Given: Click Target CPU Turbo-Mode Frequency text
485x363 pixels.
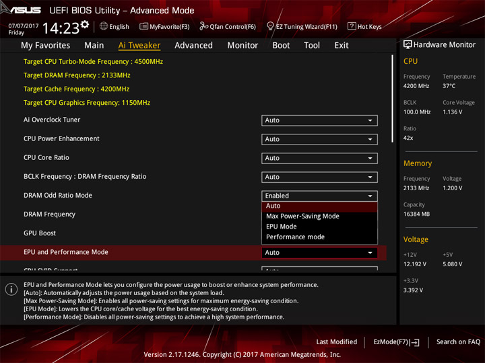Looking at the screenshot, I should click(93, 62).
